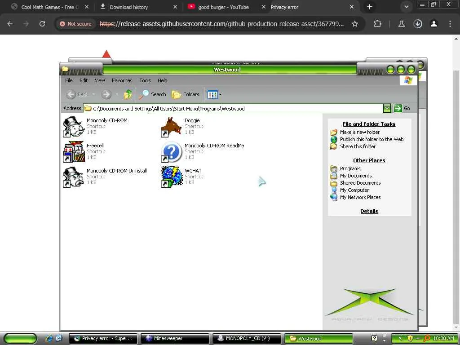Screen dimensions: 460x345
Task: Open the Favorites menu
Action: pos(122,80)
